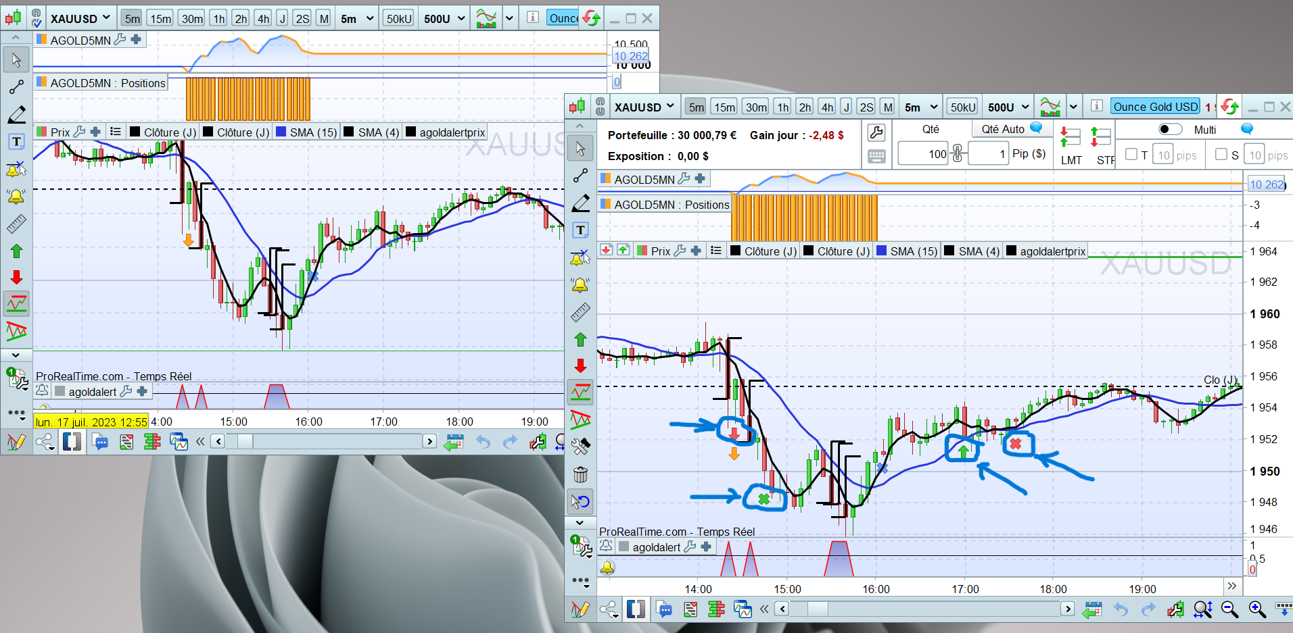Pick the pencil tool in right chart window

pos(580,203)
